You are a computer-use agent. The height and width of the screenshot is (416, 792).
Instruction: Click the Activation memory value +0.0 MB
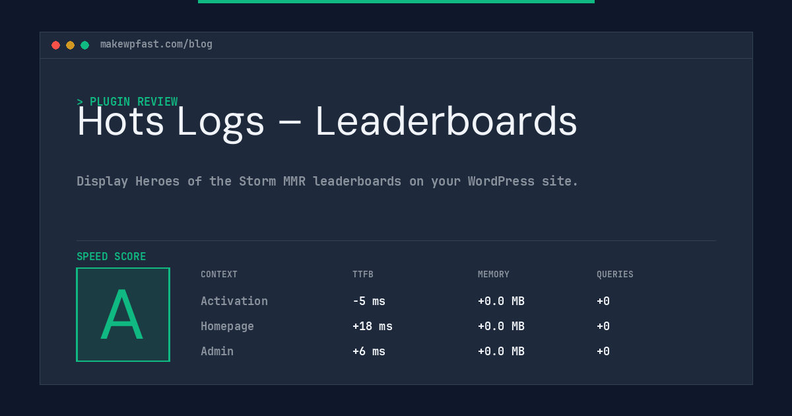[501, 301]
